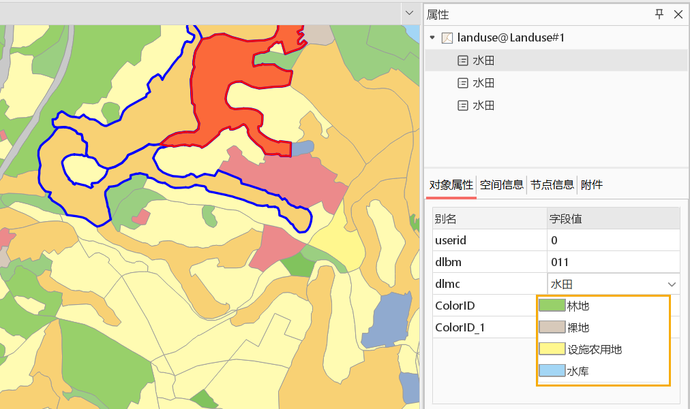Click the beige 裸地 color swatch
The image size is (690, 409).
pos(552,327)
